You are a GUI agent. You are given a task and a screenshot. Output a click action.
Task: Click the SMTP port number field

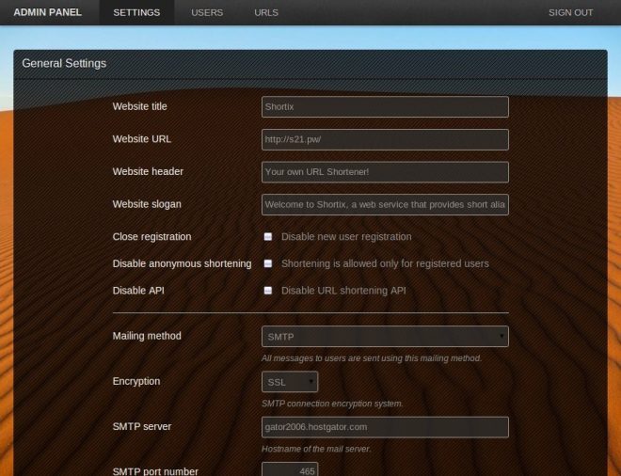pyautogui.click(x=290, y=469)
